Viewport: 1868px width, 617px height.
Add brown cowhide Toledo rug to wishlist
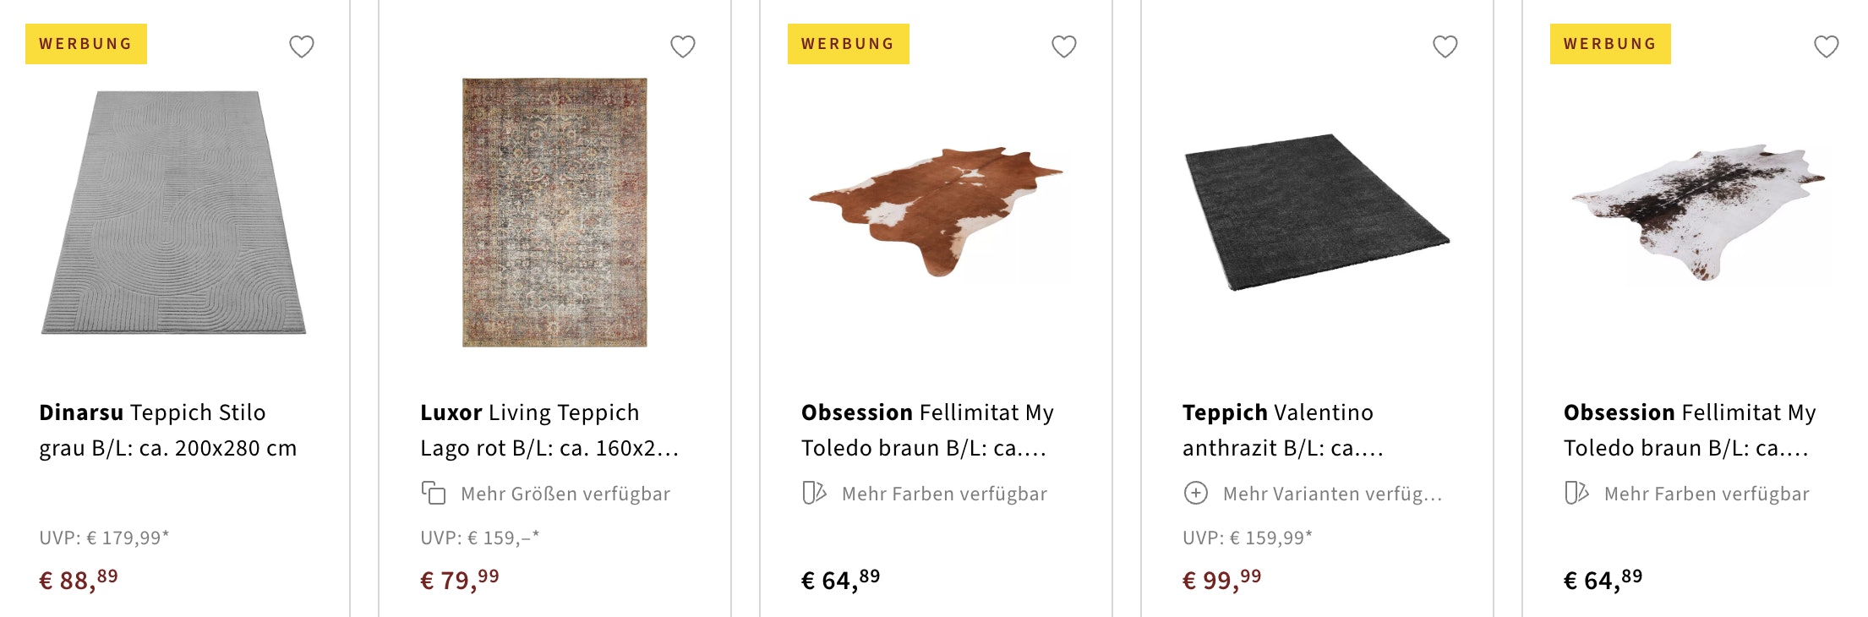(1064, 46)
